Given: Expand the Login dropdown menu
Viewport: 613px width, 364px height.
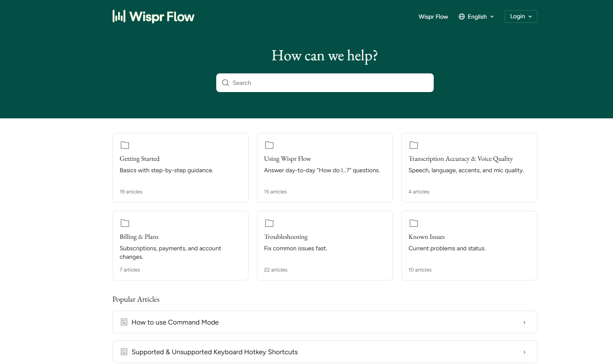Looking at the screenshot, I should click(x=521, y=17).
